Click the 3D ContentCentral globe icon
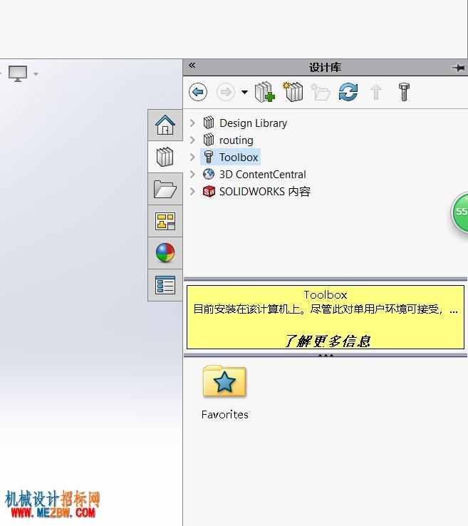This screenshot has height=526, width=468. pos(209,174)
